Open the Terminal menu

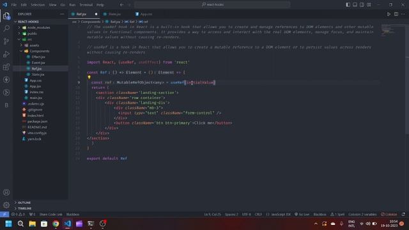tap(86, 4)
